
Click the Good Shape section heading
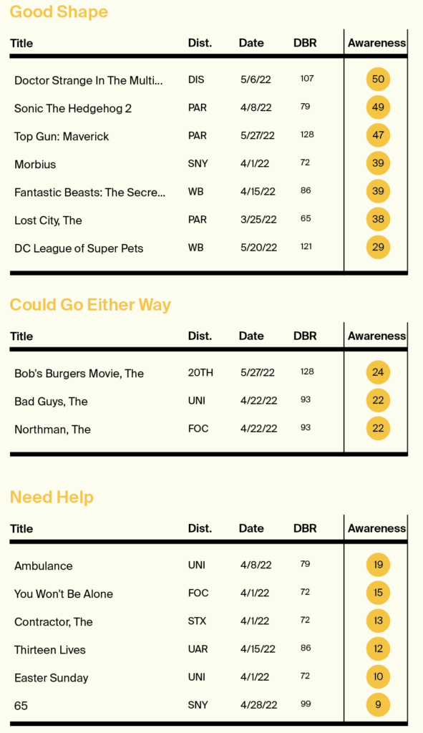tap(59, 11)
